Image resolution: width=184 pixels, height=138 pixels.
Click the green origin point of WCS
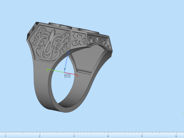click(65, 69)
